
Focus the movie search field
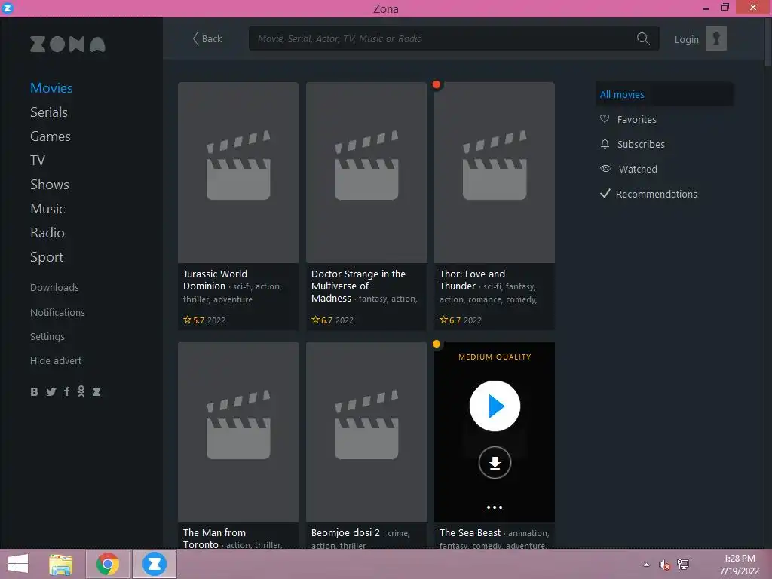(453, 38)
